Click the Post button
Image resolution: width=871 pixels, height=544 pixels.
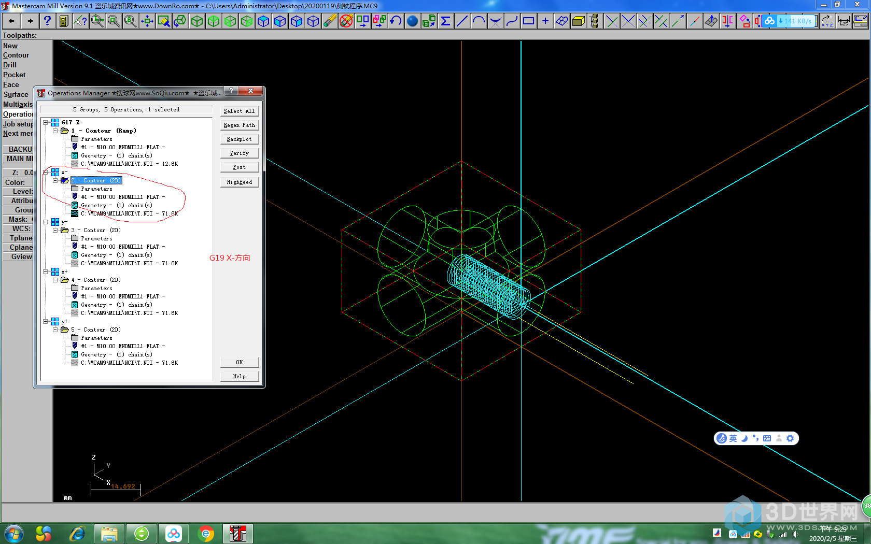tap(239, 167)
